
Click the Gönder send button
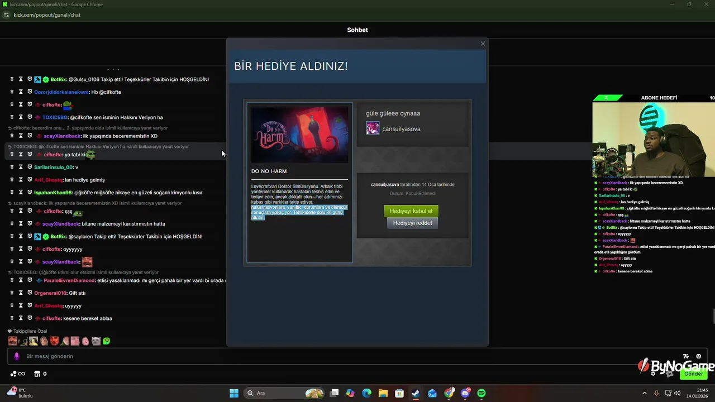694,374
